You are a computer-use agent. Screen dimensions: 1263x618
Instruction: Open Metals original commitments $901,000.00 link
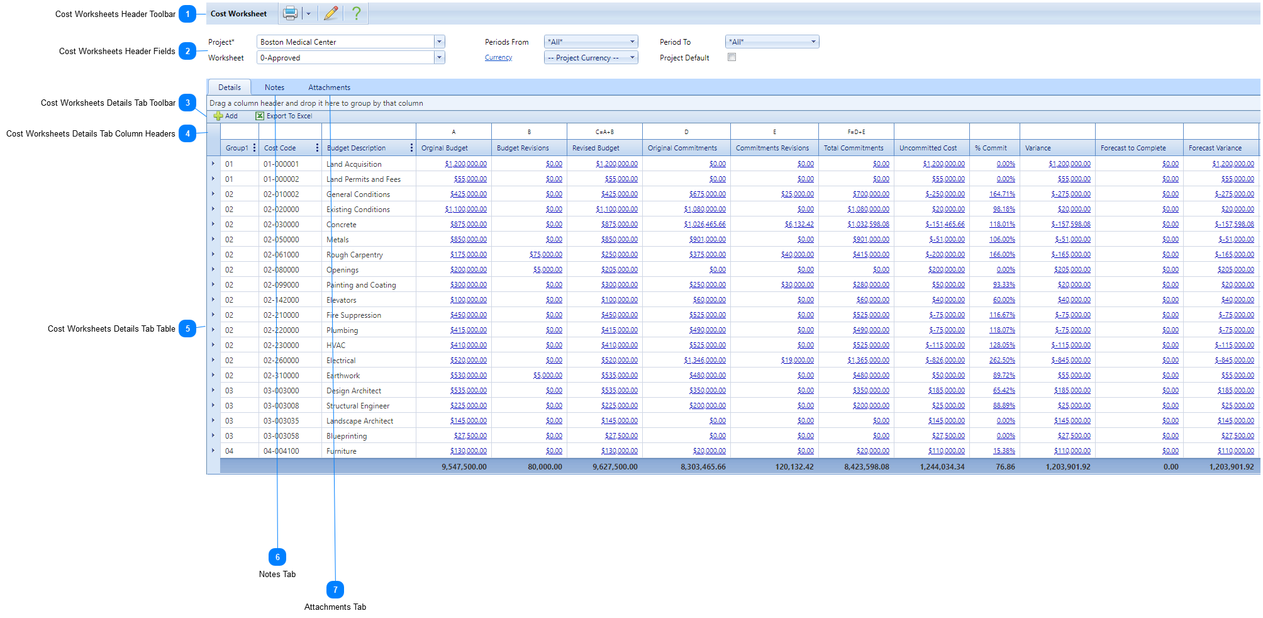point(707,239)
